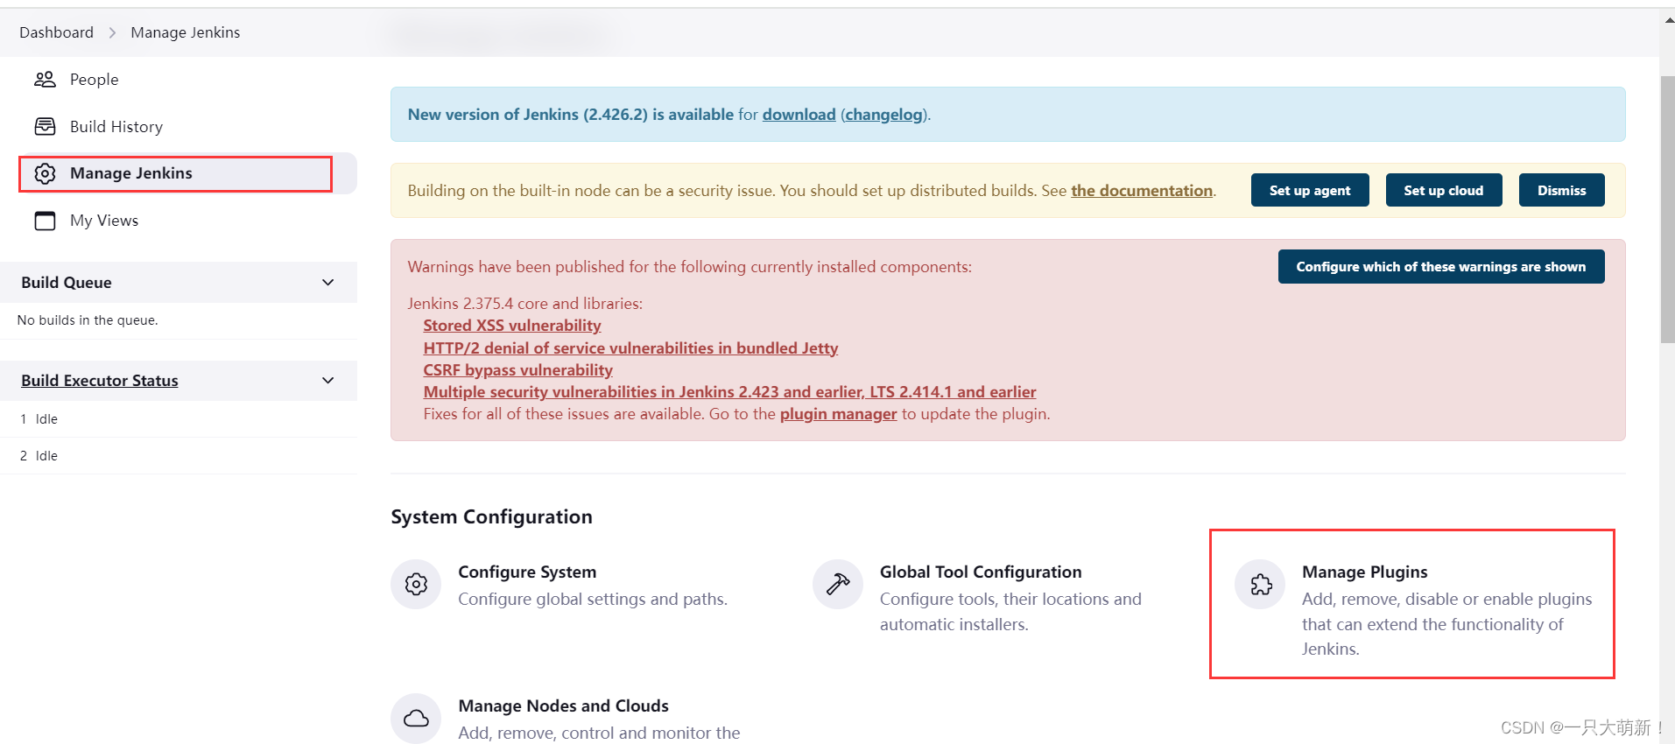This screenshot has width=1675, height=744.
Task: Click the My Views window icon
Action: (x=45, y=221)
